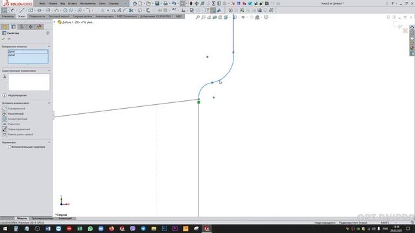The image size is (415, 233).
Task: Select the Polygon sketch tool
Action: coord(65,10)
